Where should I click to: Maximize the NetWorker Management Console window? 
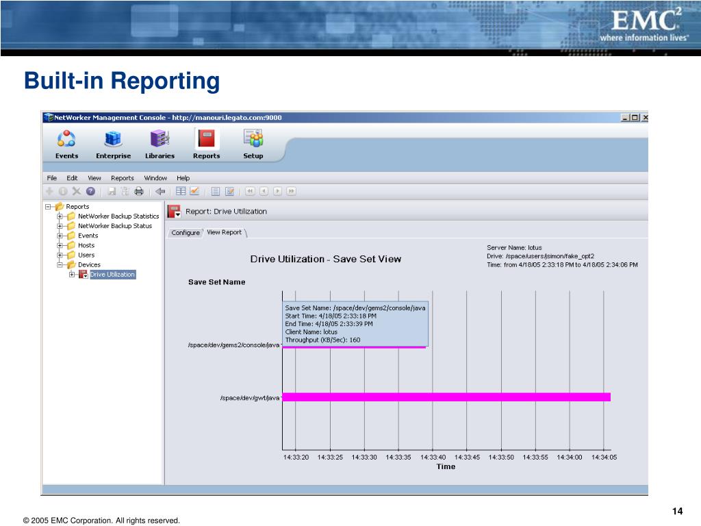pyautogui.click(x=635, y=118)
